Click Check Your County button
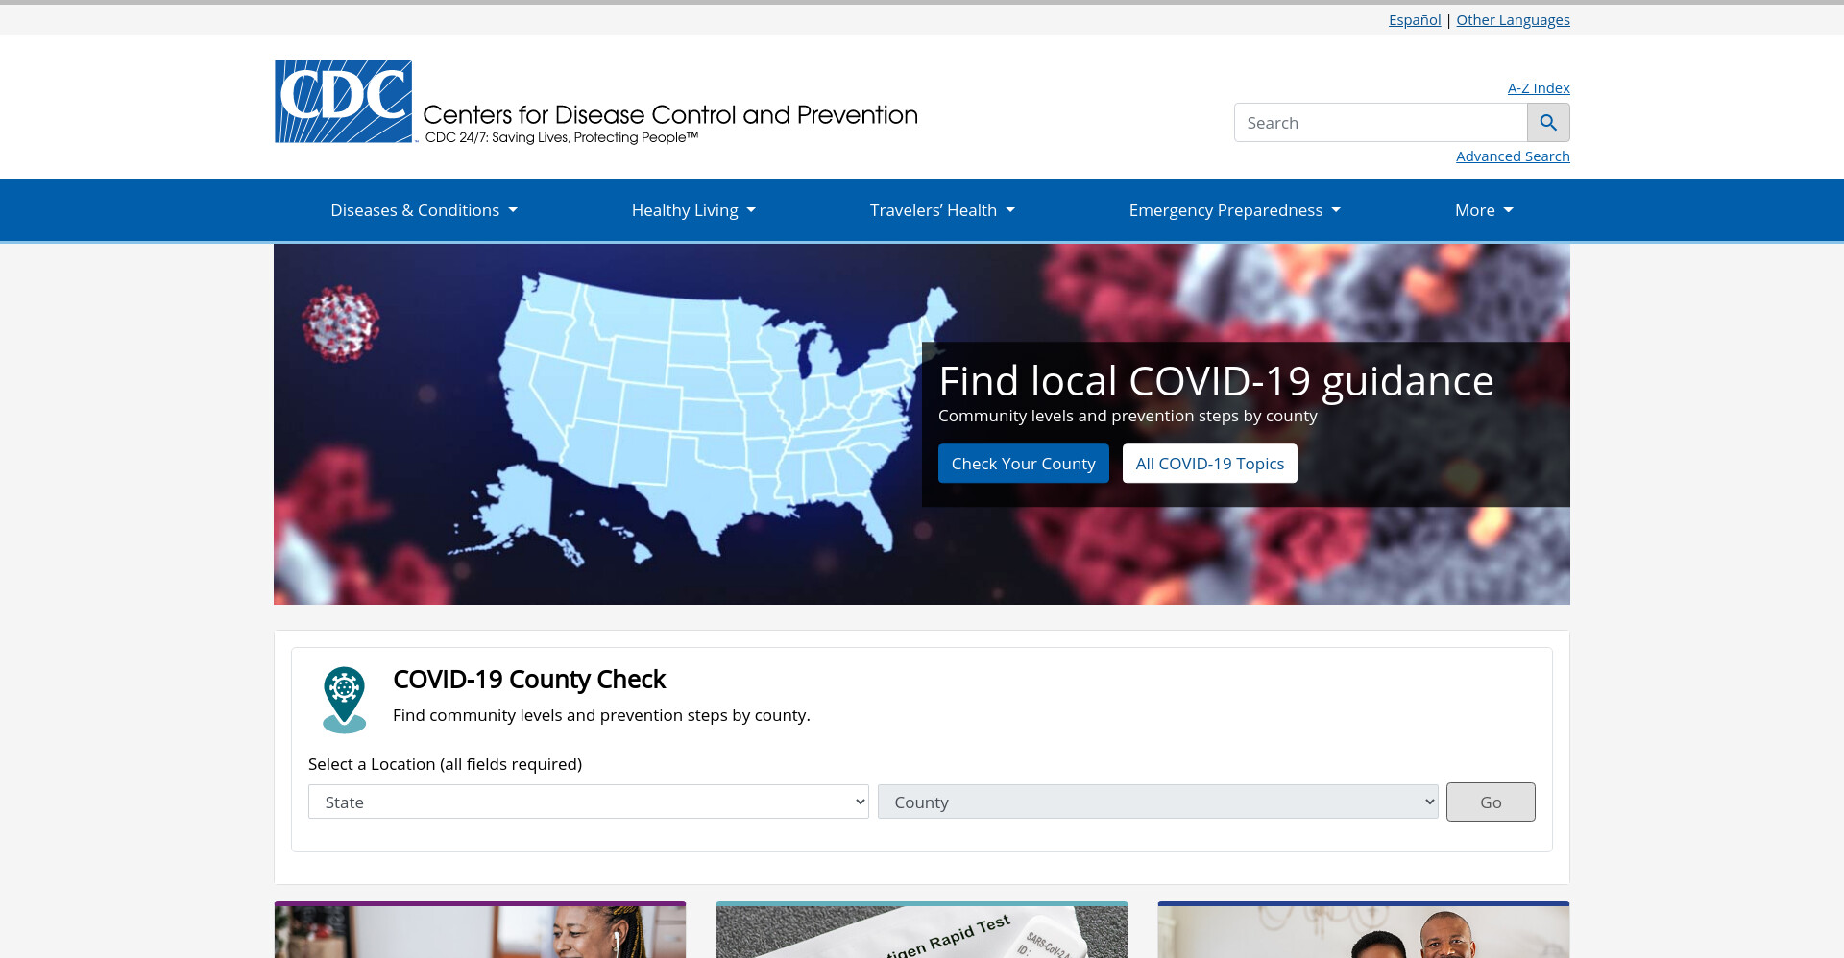This screenshot has height=958, width=1844. tap(1023, 464)
